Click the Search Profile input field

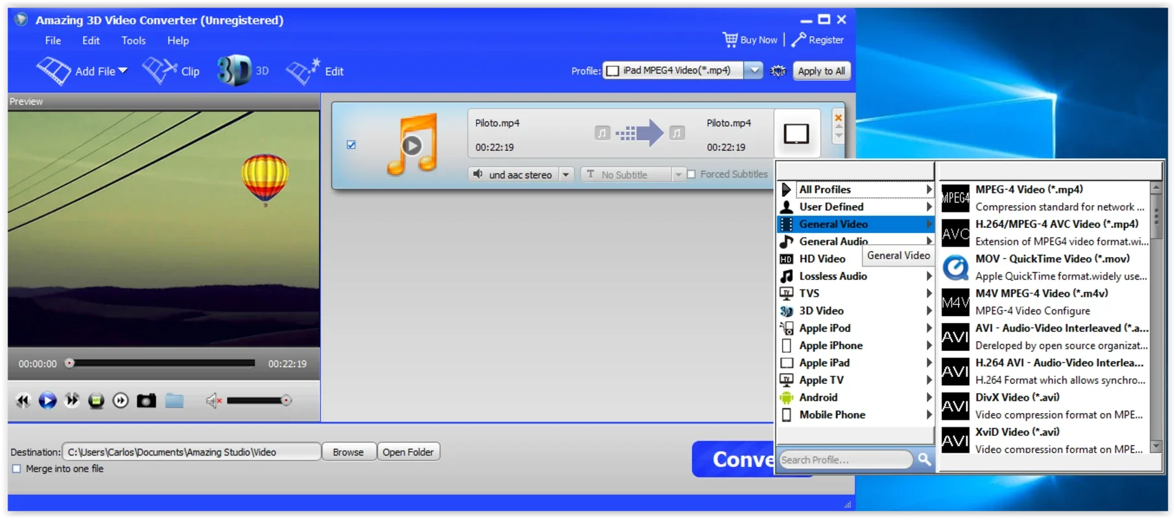[x=846, y=460]
